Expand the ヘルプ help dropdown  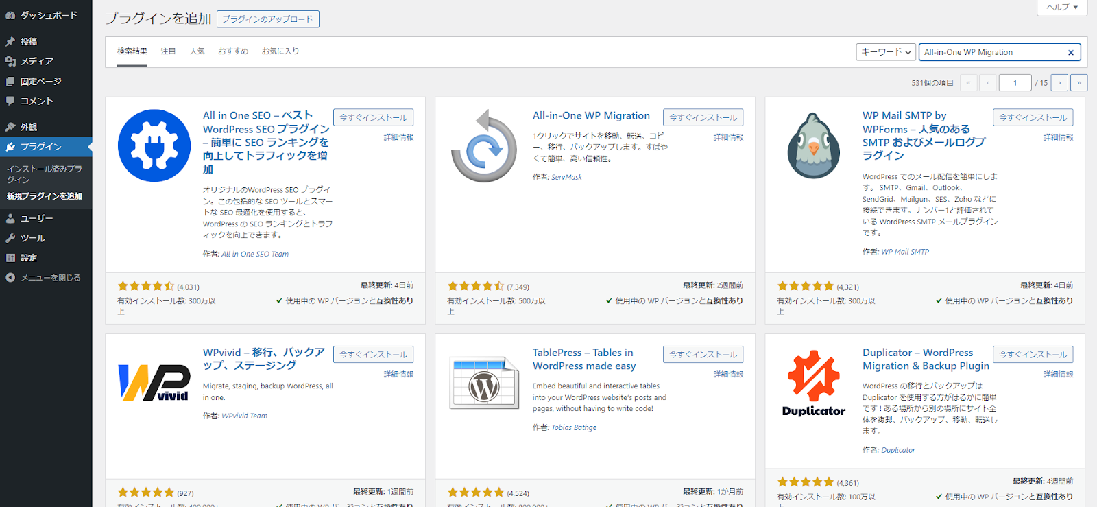click(1062, 7)
